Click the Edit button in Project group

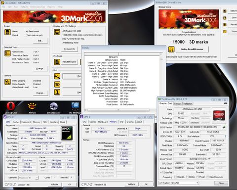40,41
